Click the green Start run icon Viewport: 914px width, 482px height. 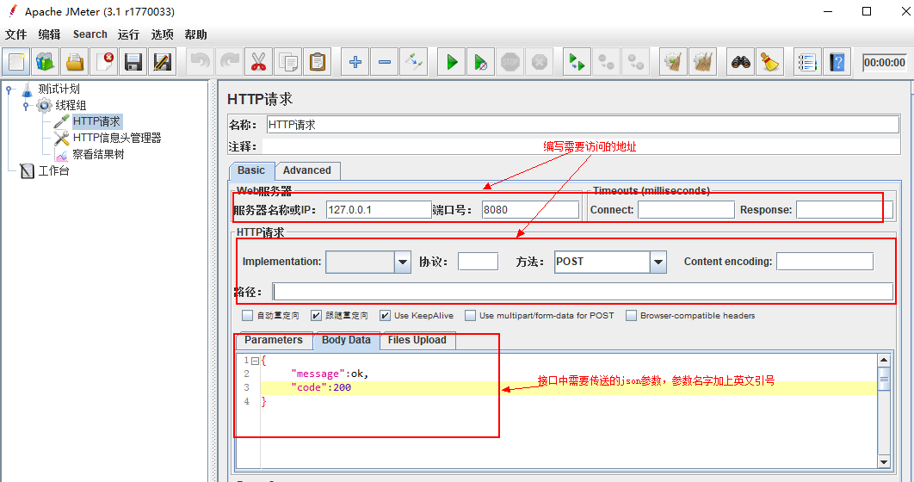451,62
